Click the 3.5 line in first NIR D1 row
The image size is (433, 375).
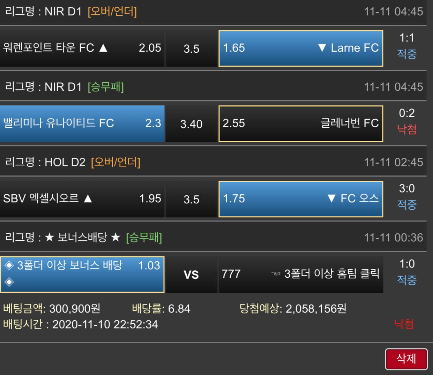[x=191, y=48]
